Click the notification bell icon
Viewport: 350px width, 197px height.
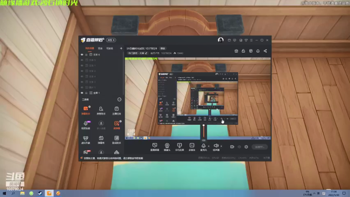coord(258,51)
